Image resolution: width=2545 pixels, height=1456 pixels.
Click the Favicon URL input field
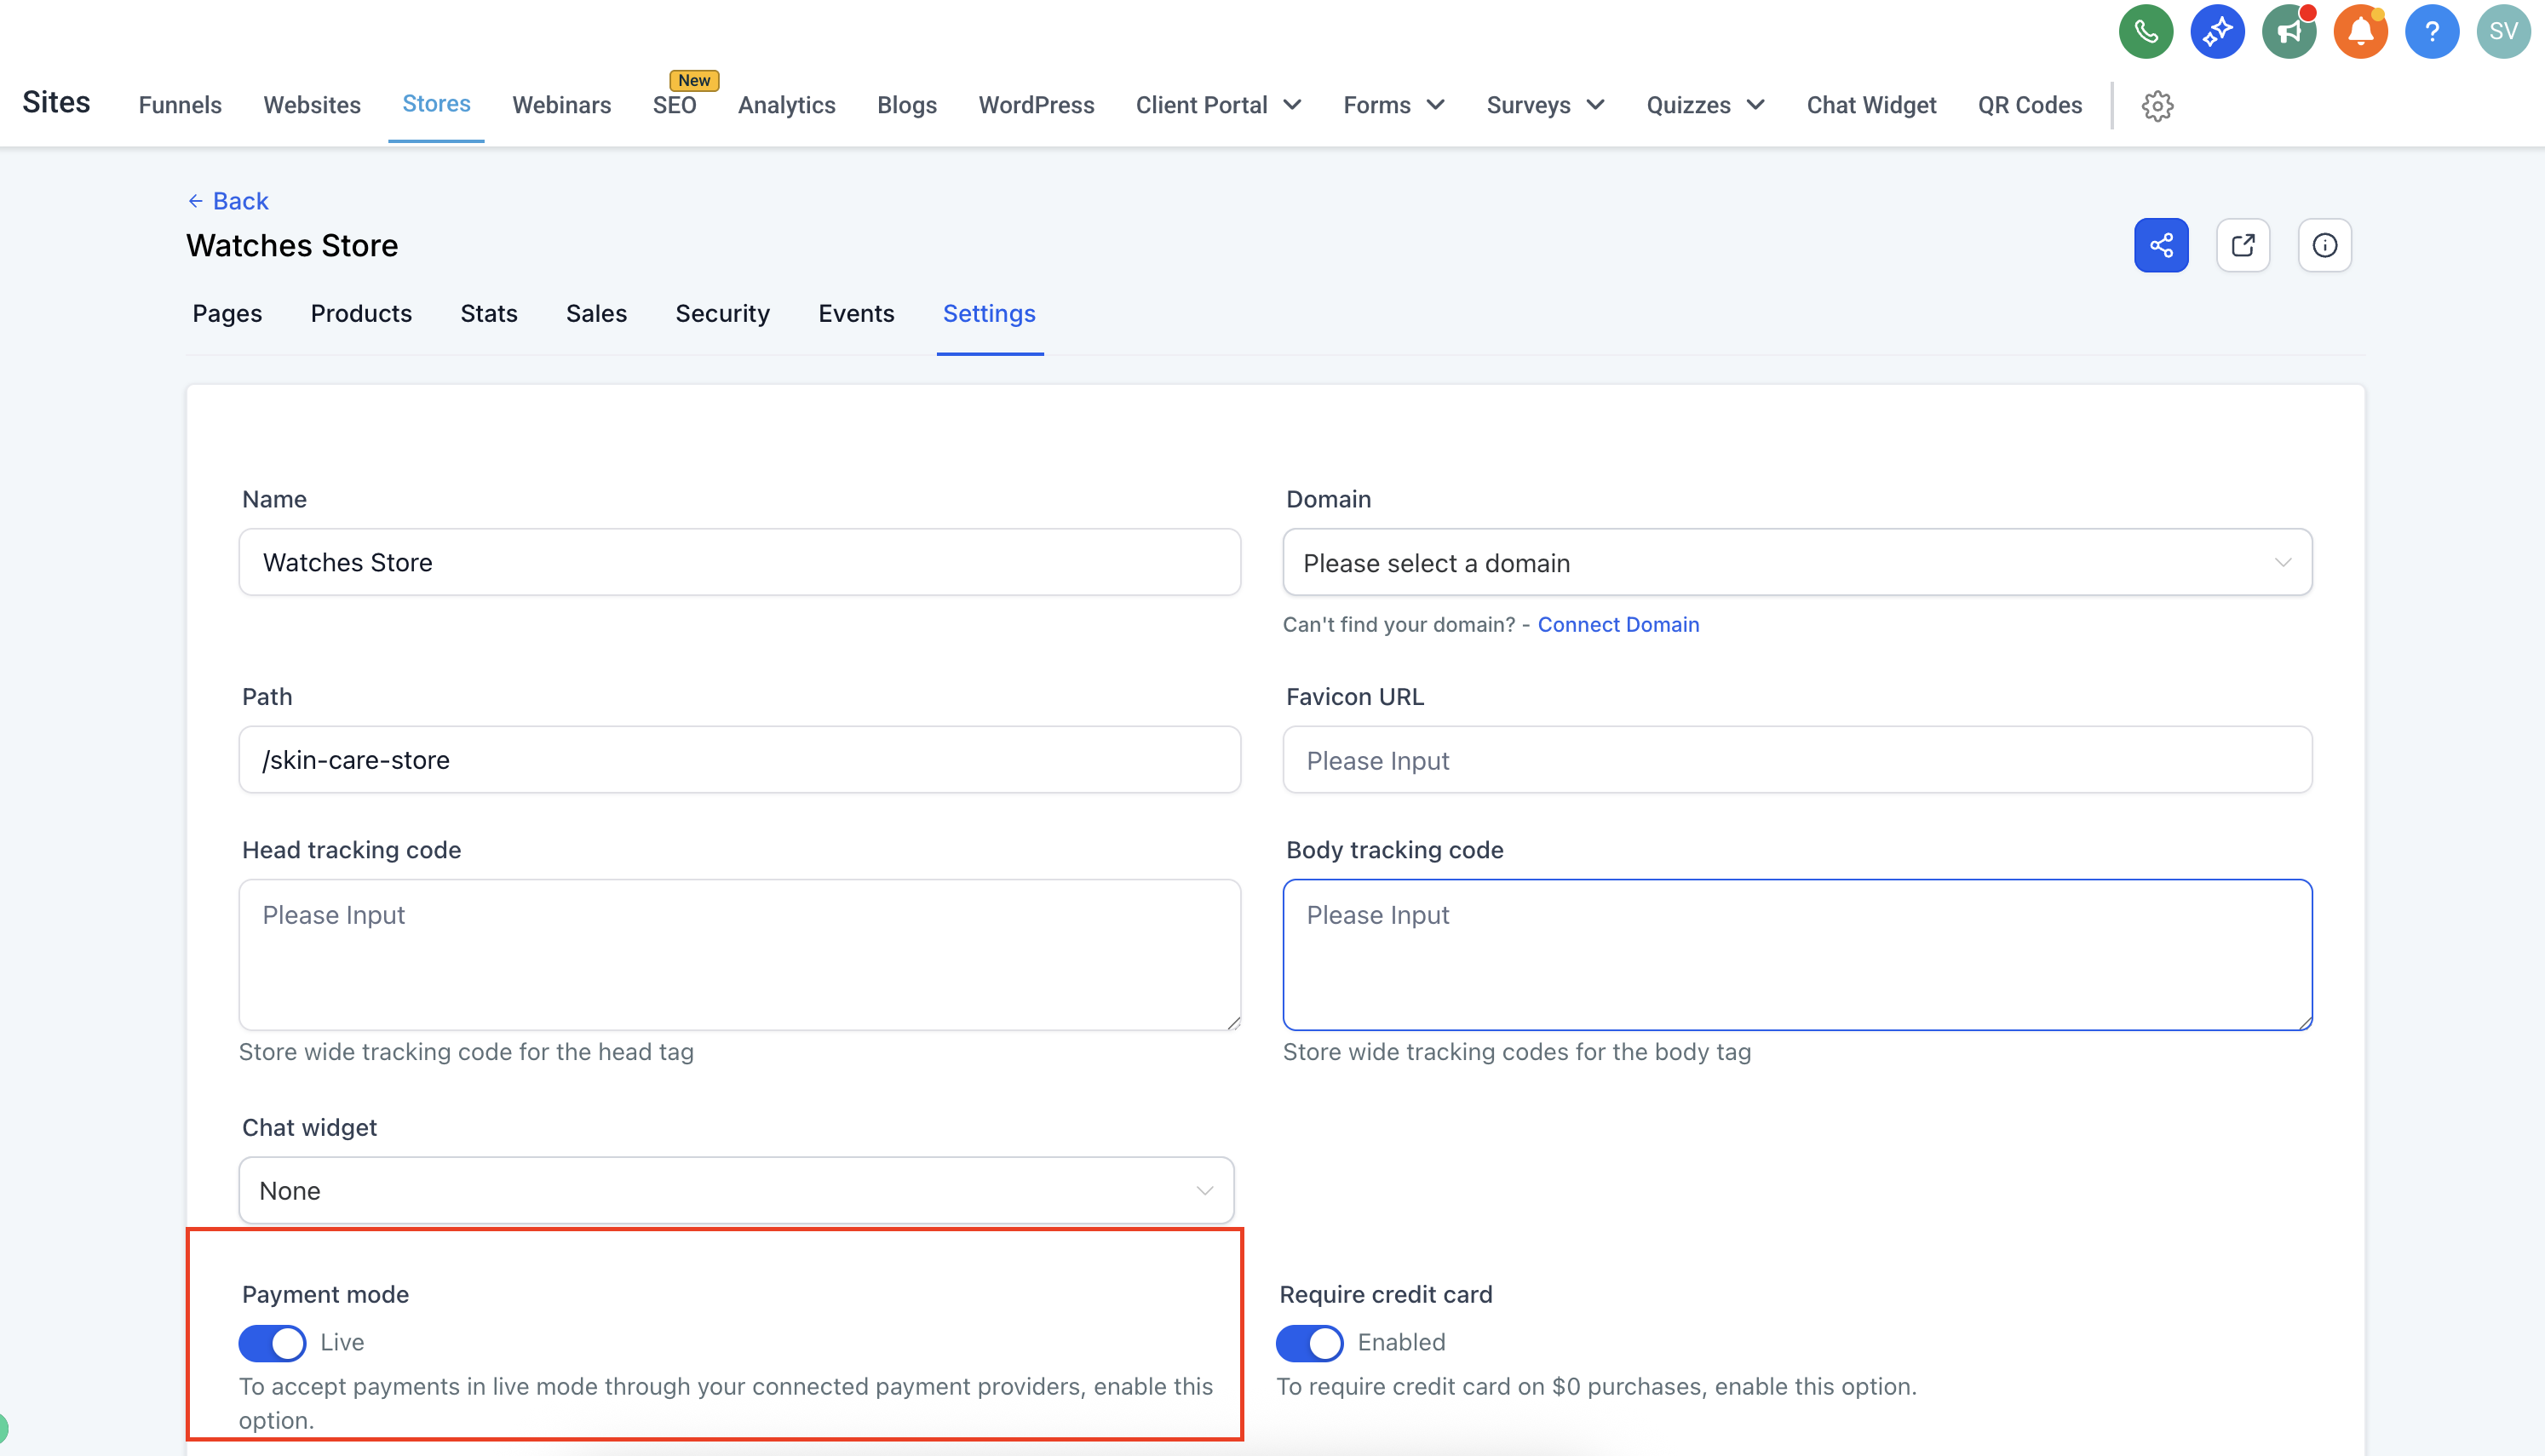[1797, 761]
